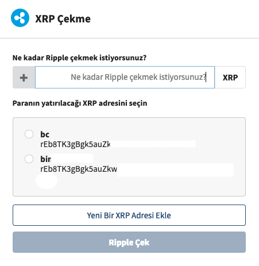Click the plus icon beside amount field
The height and width of the screenshot is (266, 259).
tap(24, 78)
